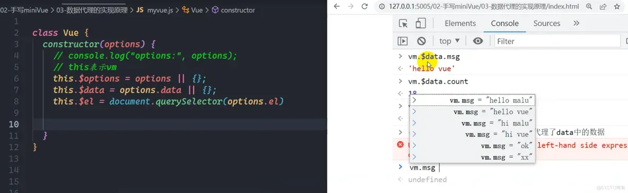Click the zoom magnifier icon in address bar

click(x=589, y=6)
